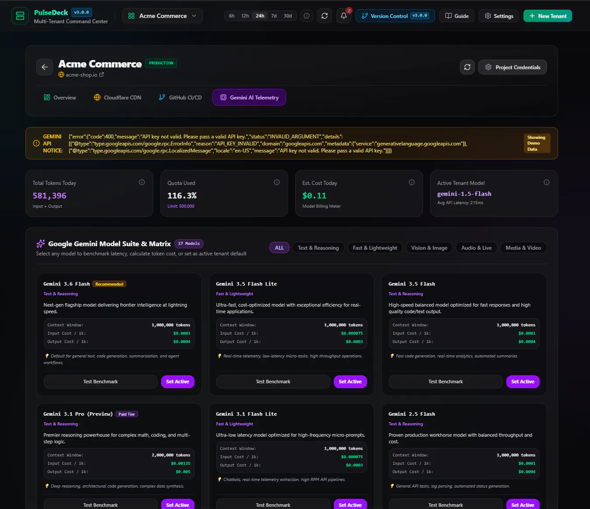Test Benchmark for Gemini 3.1 Flash Lite
Screen dimensions: 590x509
click(273, 504)
